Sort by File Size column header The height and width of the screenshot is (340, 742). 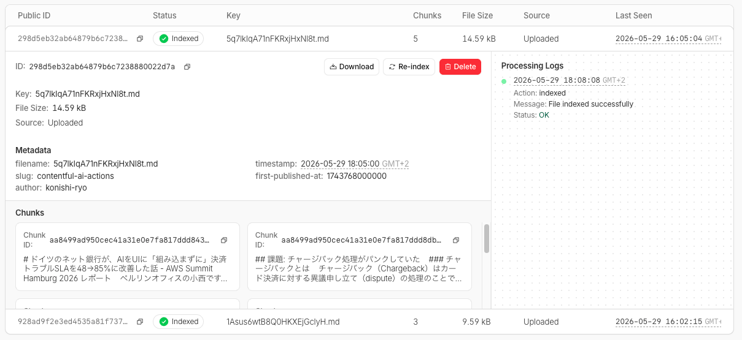click(x=479, y=15)
